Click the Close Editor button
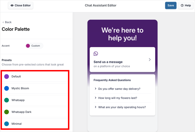This screenshot has height=132, width=195. click(x=20, y=6)
